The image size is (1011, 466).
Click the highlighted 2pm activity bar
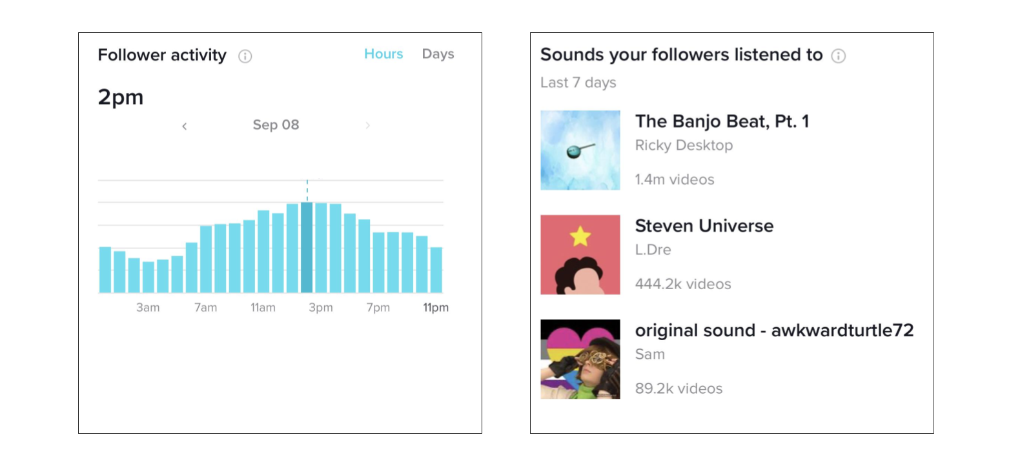[x=307, y=248]
